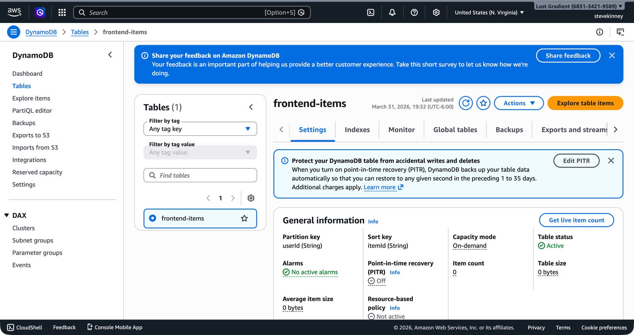Collapse the Tables list panel

click(x=251, y=107)
